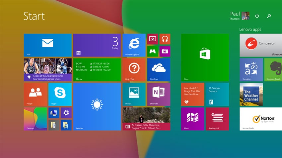Screen dimensions: 282x158
Task: Launch the Norton Studio tile
Action: coord(261,119)
